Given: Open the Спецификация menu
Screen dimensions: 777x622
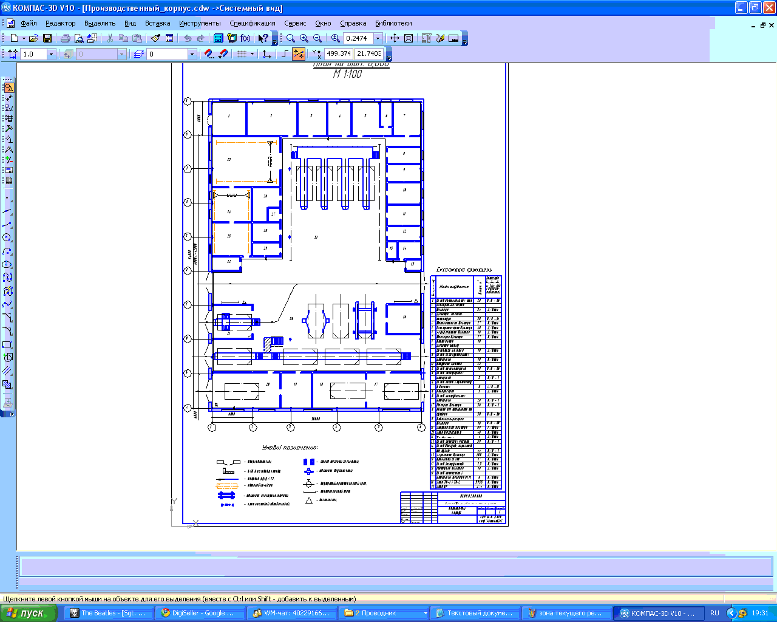Looking at the screenshot, I should pos(252,23).
